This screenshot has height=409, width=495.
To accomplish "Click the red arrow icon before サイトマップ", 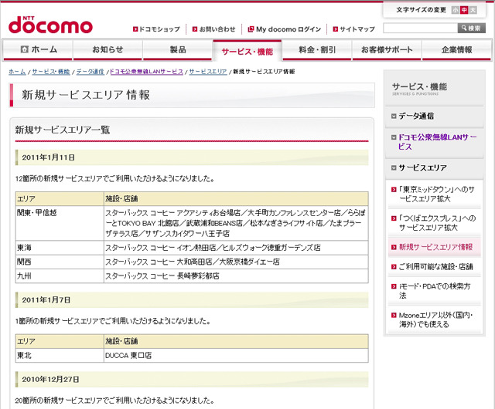I will click(336, 29).
